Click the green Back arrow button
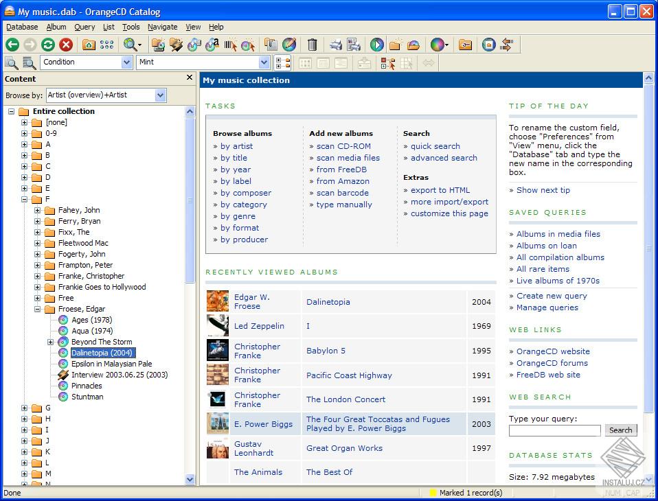Image resolution: width=658 pixels, height=501 pixels. pos(12,45)
